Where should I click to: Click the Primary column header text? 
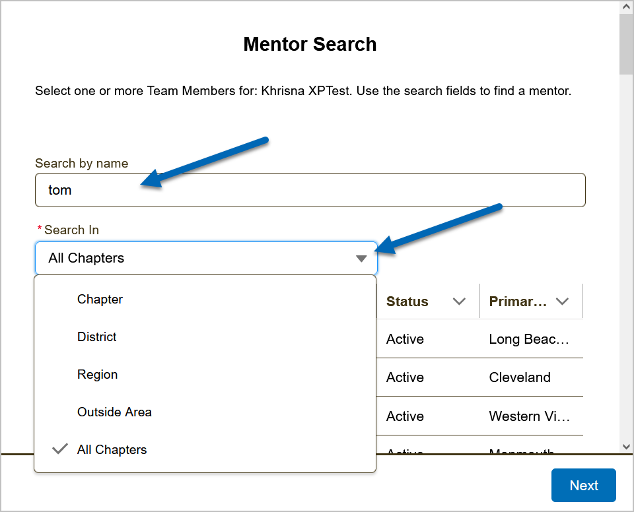(x=518, y=302)
